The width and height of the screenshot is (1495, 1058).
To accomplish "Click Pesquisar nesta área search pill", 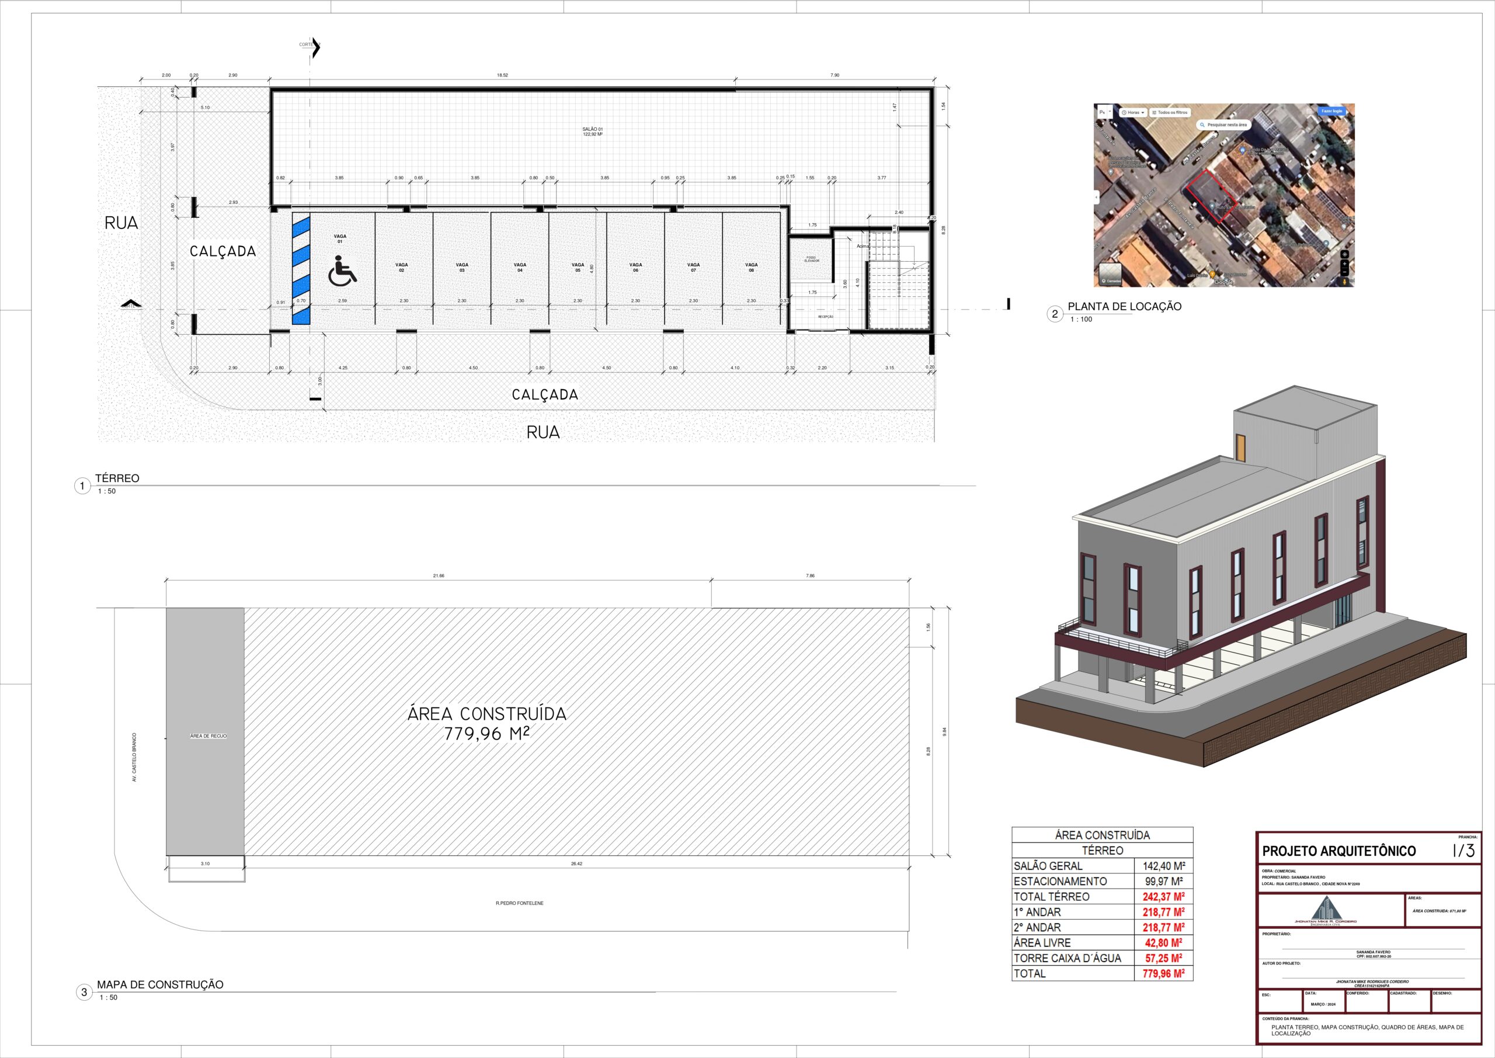I will point(1224,124).
